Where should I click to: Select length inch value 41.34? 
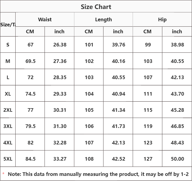(118, 110)
